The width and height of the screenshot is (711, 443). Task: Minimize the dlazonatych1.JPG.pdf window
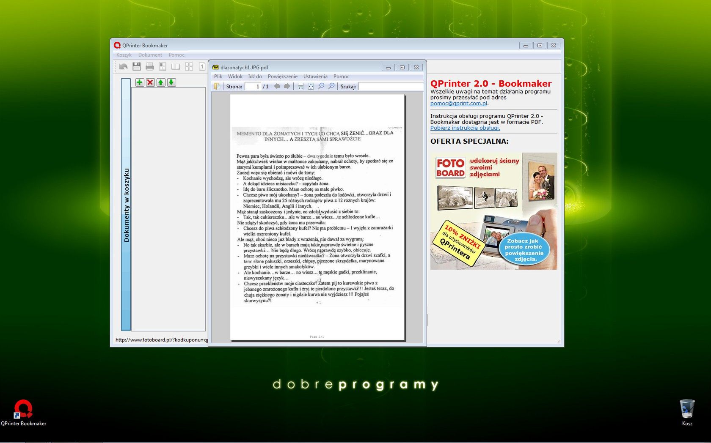point(388,67)
